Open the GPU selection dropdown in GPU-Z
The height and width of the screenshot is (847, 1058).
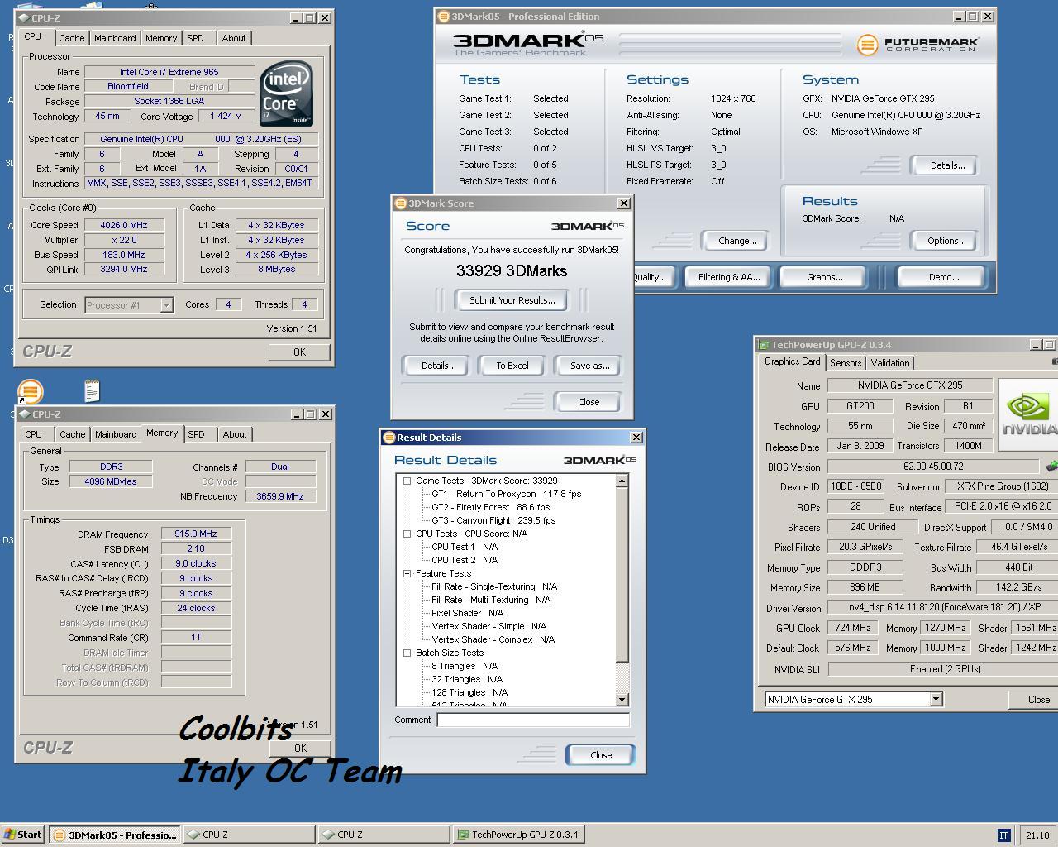coord(936,700)
